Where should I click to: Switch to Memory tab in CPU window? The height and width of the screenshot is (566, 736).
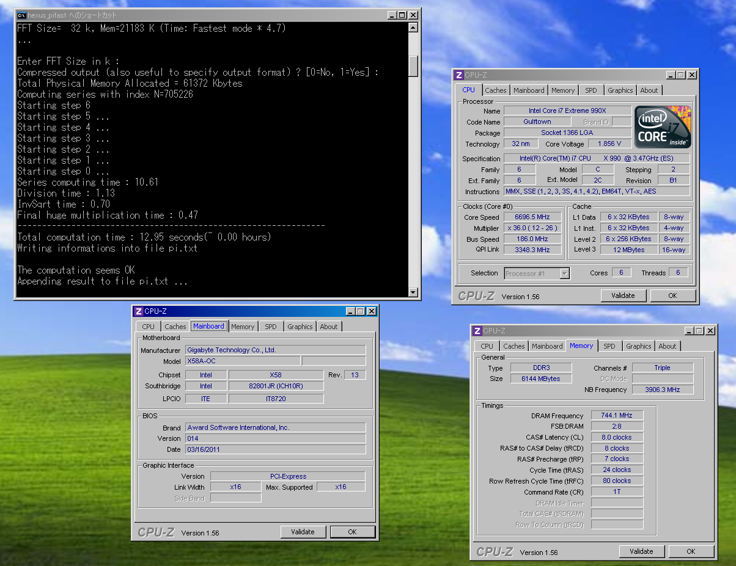click(563, 90)
